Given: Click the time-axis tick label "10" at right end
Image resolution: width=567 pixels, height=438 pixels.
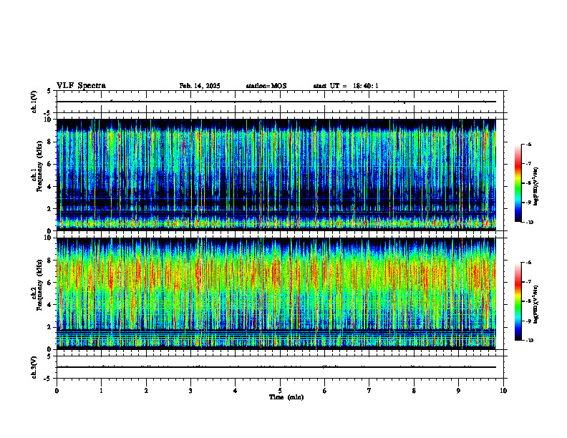Looking at the screenshot, I should [503, 391].
